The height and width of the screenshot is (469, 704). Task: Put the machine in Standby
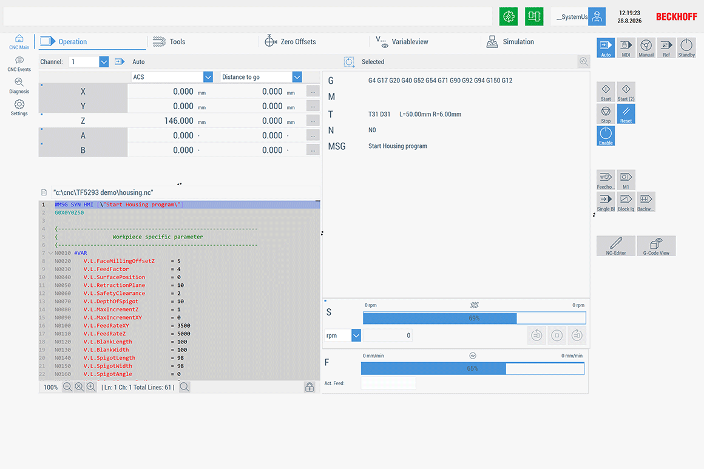coord(686,47)
